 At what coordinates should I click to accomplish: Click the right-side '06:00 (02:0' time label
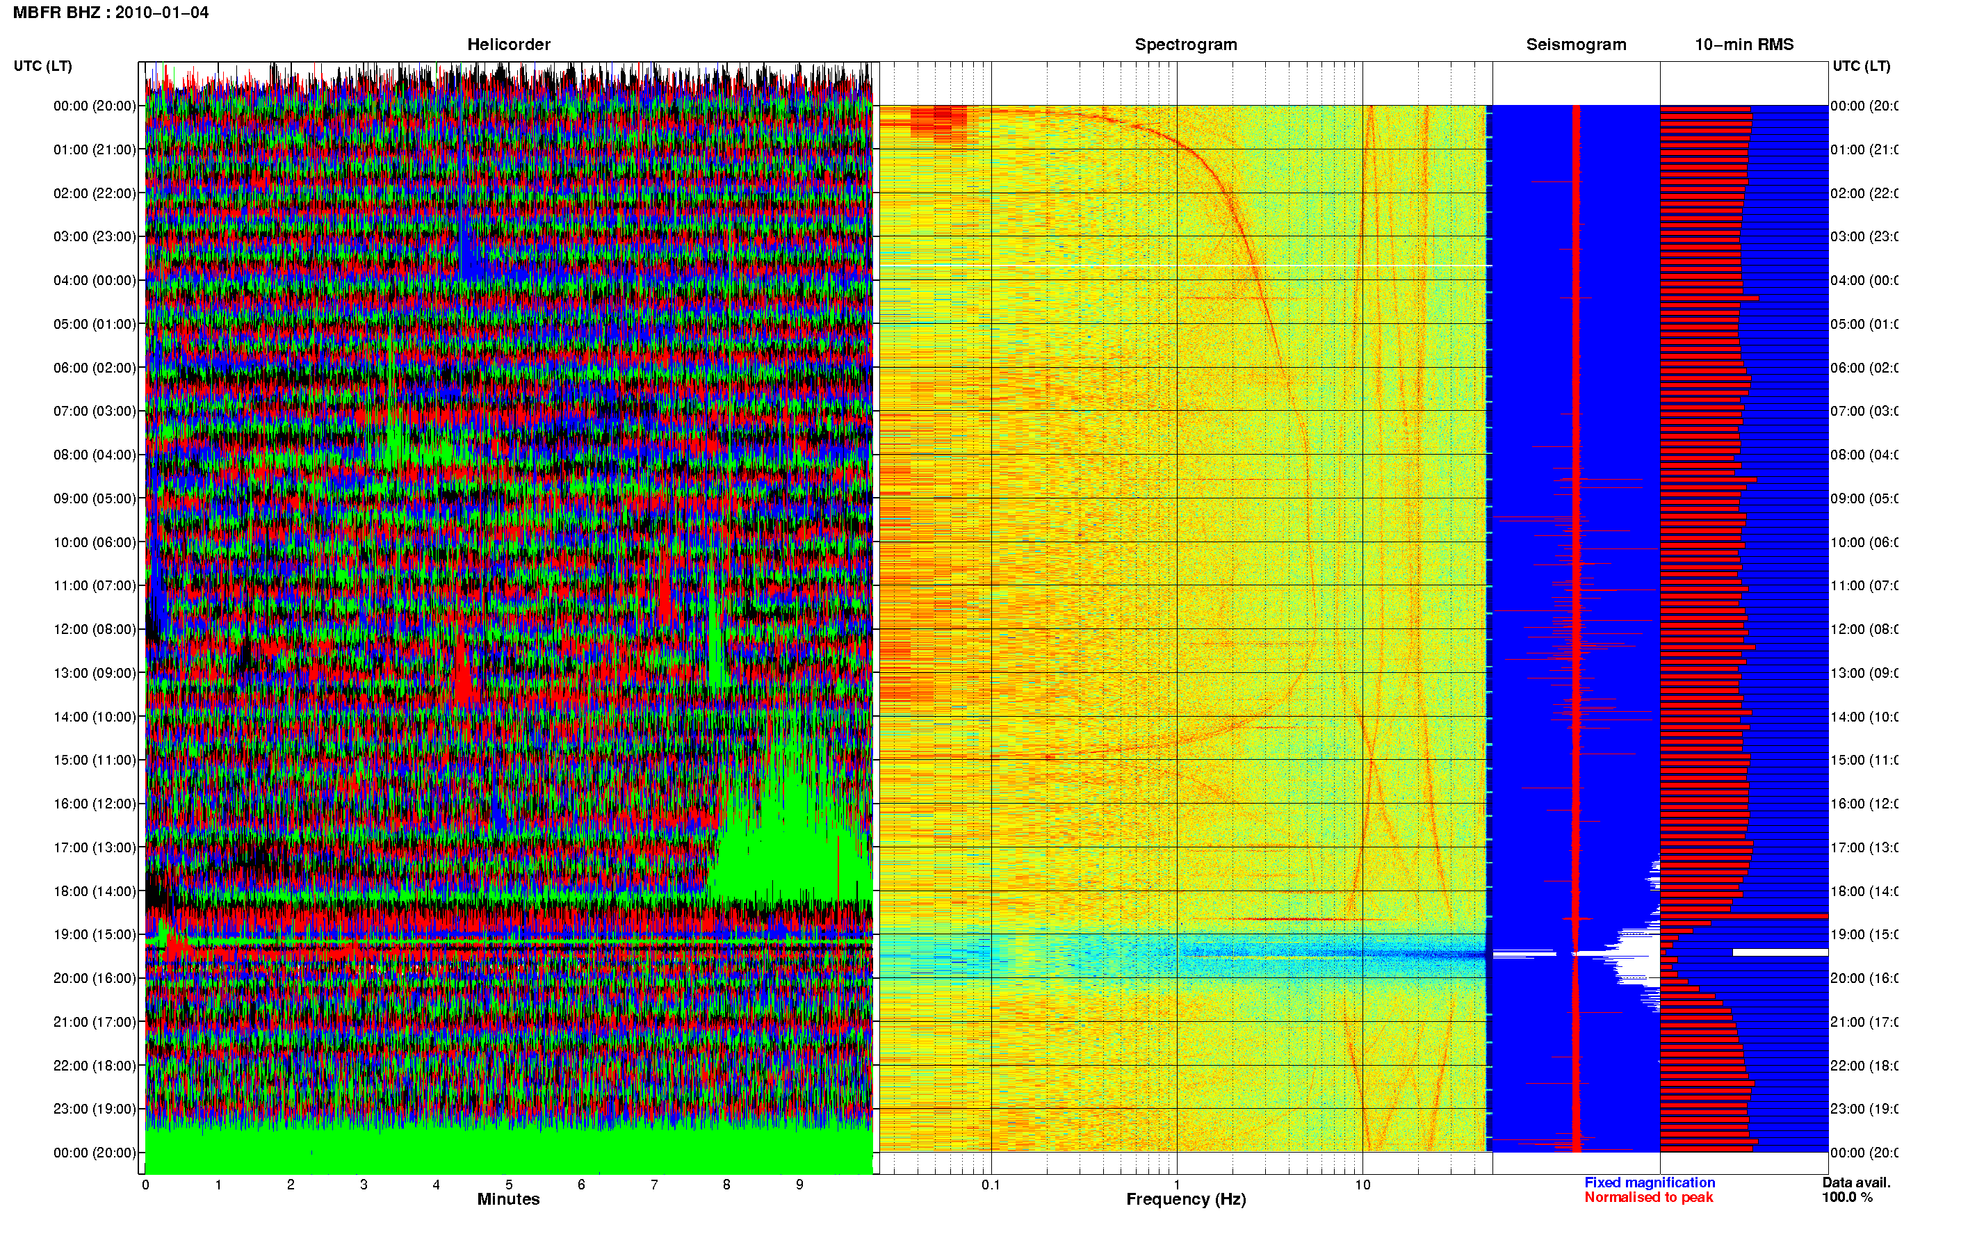[1864, 368]
